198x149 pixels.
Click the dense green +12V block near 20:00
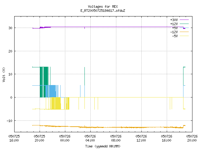pyautogui.click(x=45, y=76)
